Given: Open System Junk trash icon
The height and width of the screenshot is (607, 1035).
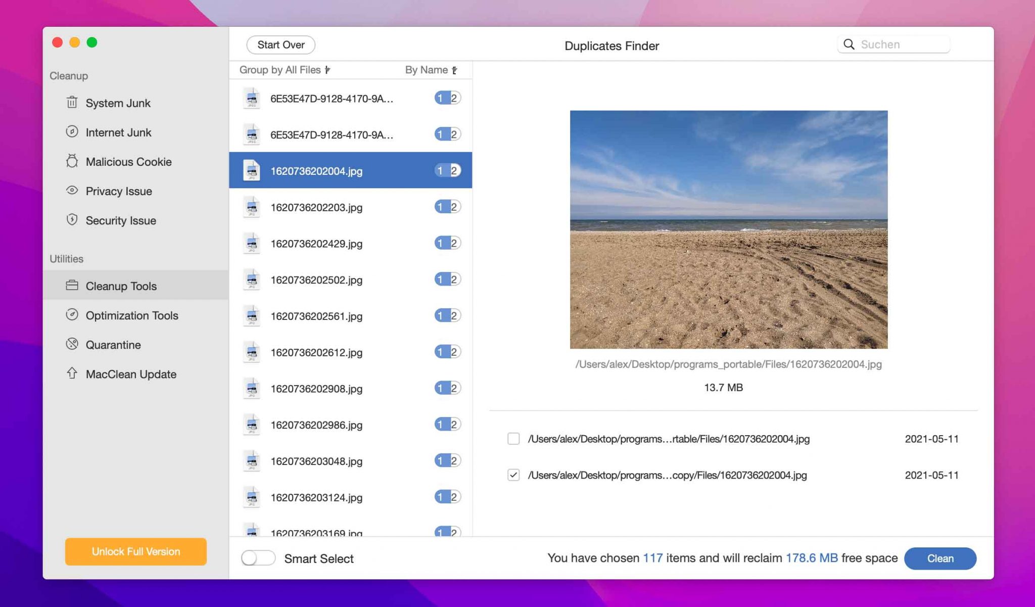Looking at the screenshot, I should [72, 103].
